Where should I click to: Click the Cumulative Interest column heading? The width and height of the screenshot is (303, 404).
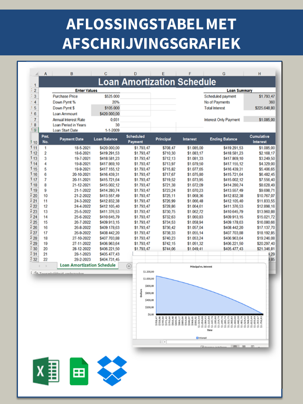(x=259, y=139)
